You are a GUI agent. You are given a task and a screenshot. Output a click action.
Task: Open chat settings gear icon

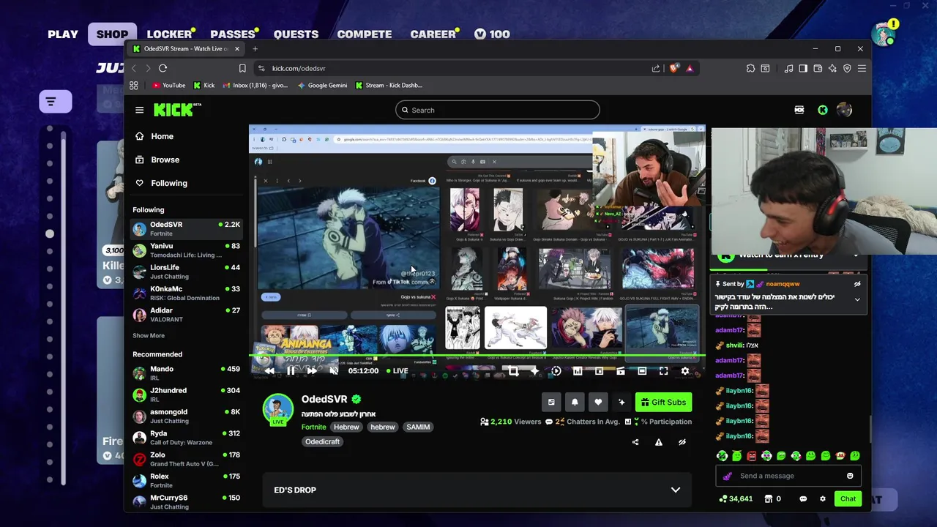pos(823,498)
